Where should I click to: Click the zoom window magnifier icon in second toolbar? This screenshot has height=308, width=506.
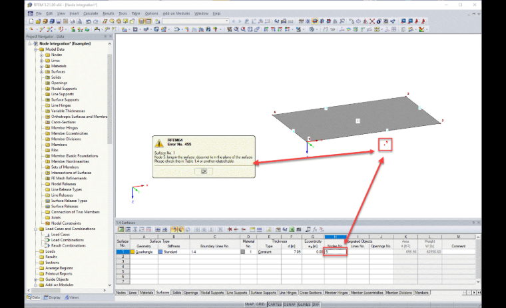(x=236, y=29)
